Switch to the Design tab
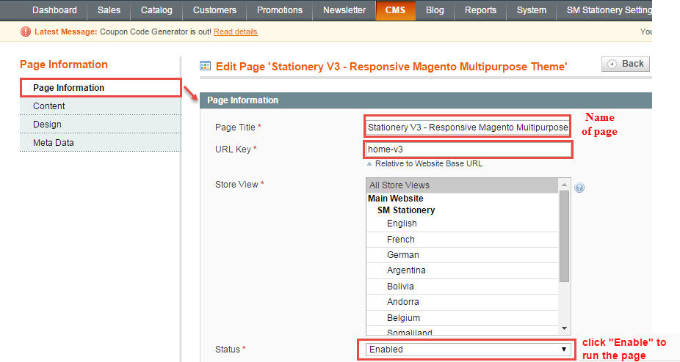The height and width of the screenshot is (362, 680). (x=101, y=125)
